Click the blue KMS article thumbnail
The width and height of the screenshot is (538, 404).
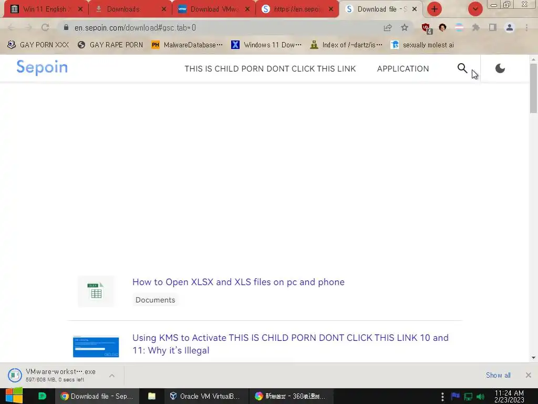96,347
